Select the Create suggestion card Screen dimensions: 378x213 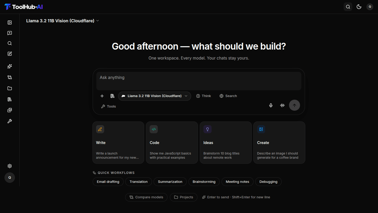279,142
